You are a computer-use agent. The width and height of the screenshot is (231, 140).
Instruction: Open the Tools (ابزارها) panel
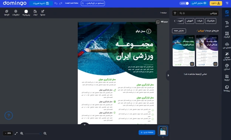(x=227, y=78)
